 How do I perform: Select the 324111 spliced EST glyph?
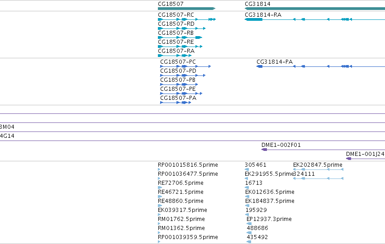click(318, 178)
